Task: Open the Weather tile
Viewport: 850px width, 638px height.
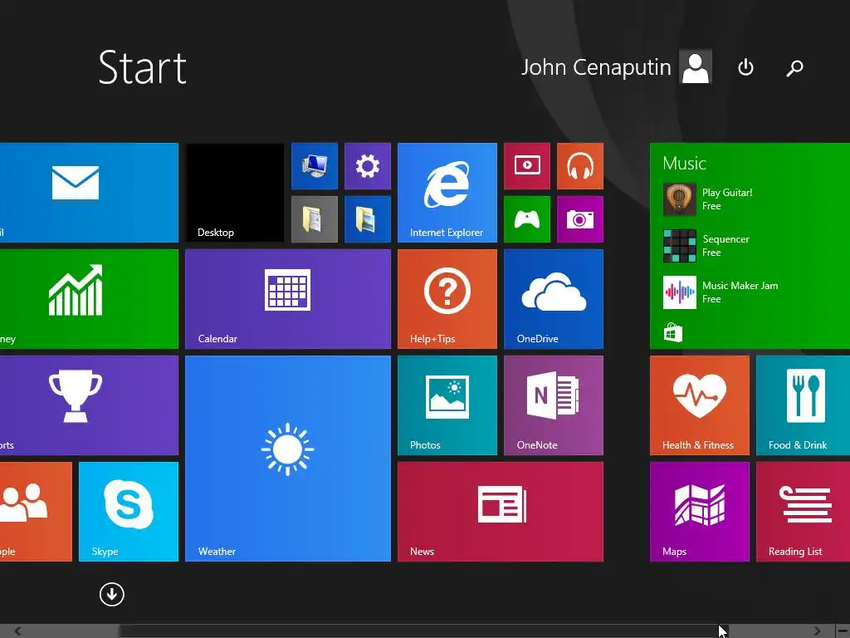Action: [288, 459]
